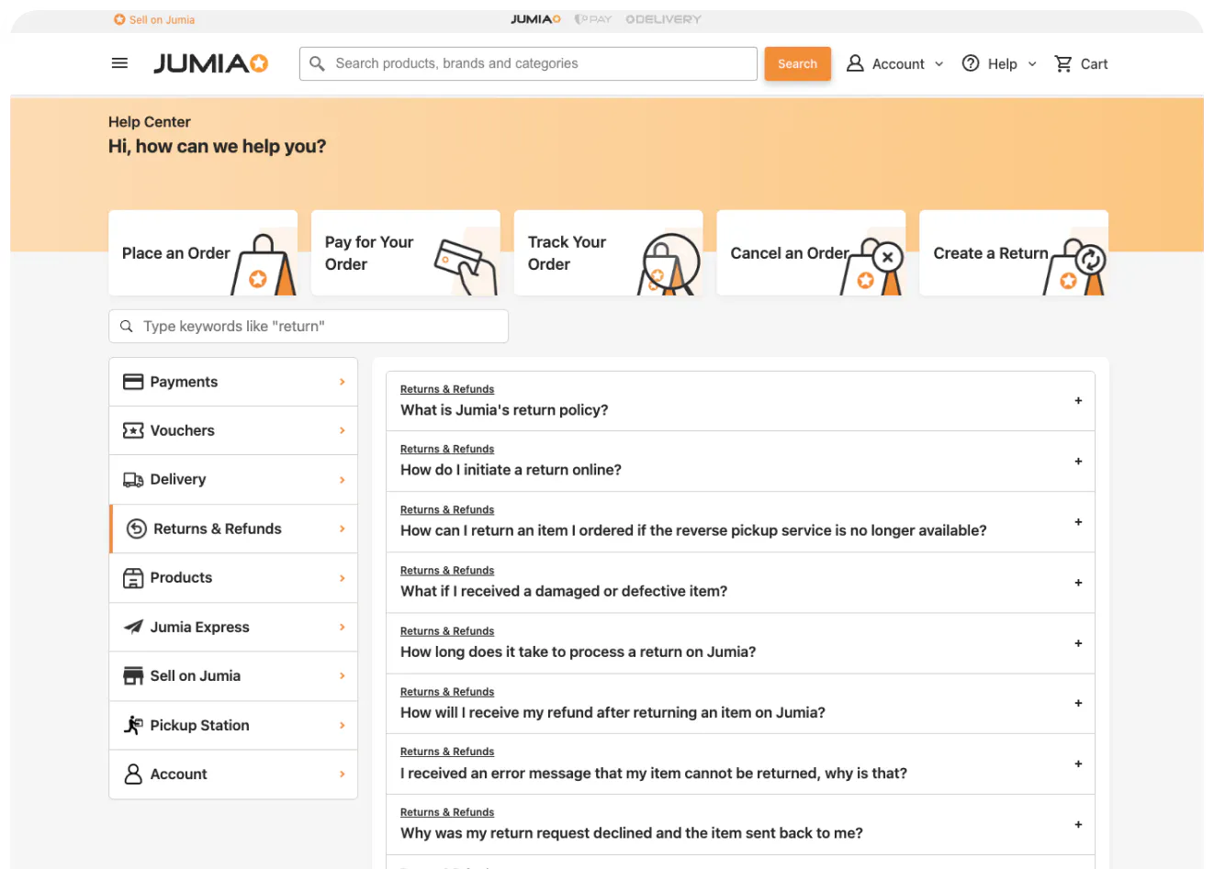Click the Type keywords like "return" field
Image resolution: width=1214 pixels, height=869 pixels.
309,327
